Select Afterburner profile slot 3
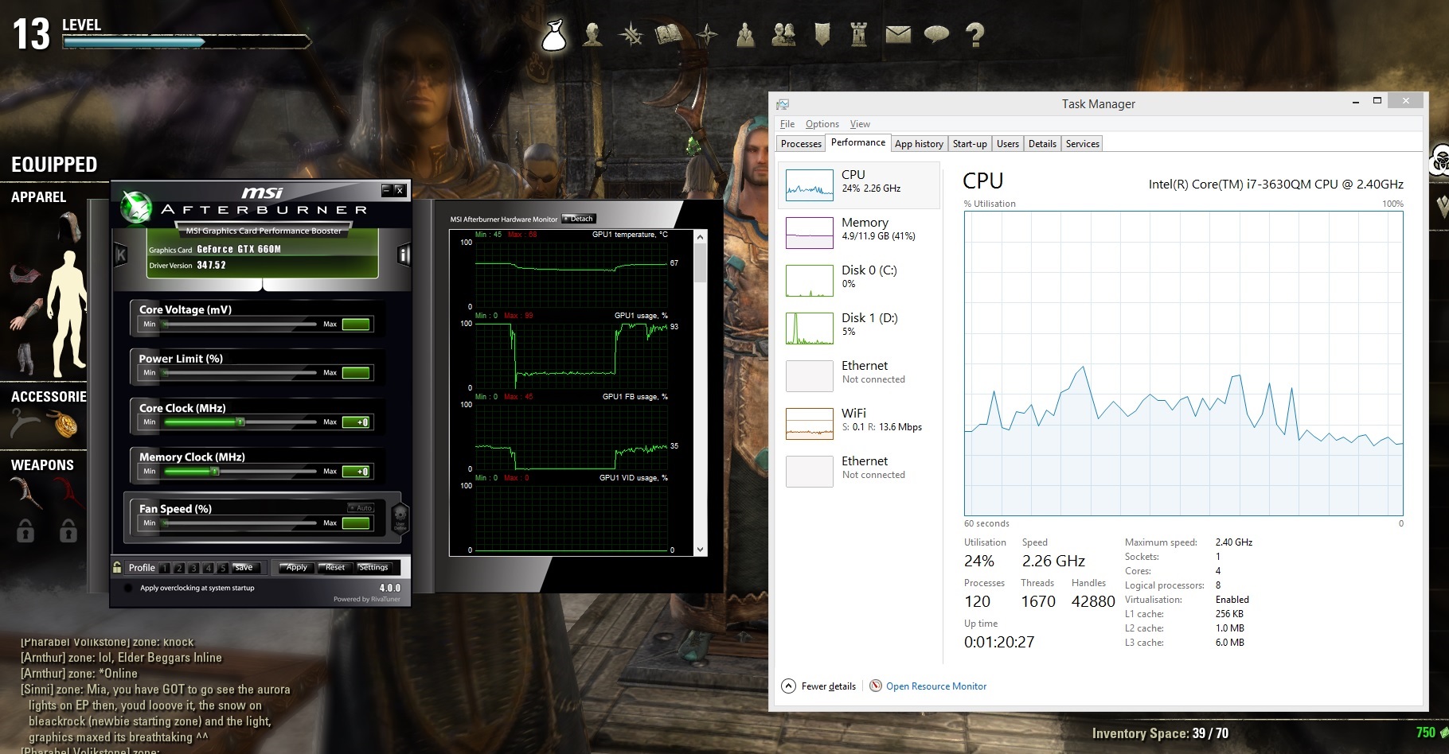Viewport: 1449px width, 754px height. pos(193,568)
